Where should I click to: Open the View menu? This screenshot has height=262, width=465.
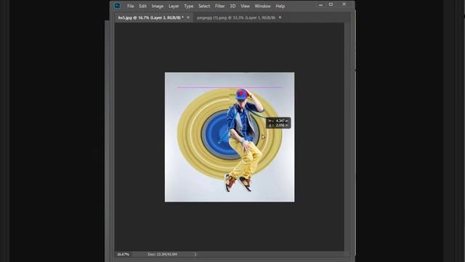coord(245,6)
